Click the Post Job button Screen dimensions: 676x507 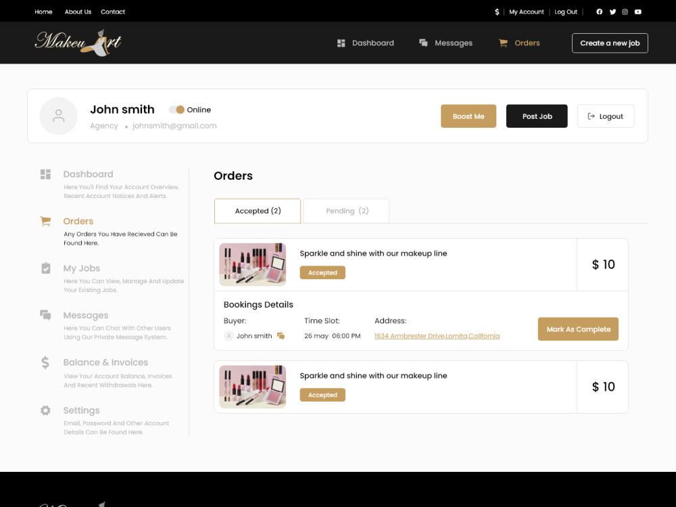point(537,116)
